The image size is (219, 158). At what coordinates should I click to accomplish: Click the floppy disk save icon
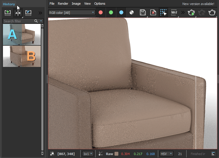pos(143,12)
